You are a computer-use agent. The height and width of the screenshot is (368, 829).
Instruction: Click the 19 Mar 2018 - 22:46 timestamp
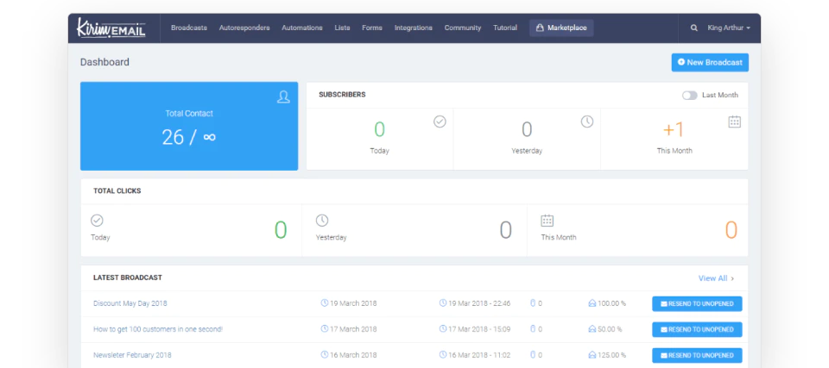click(479, 303)
